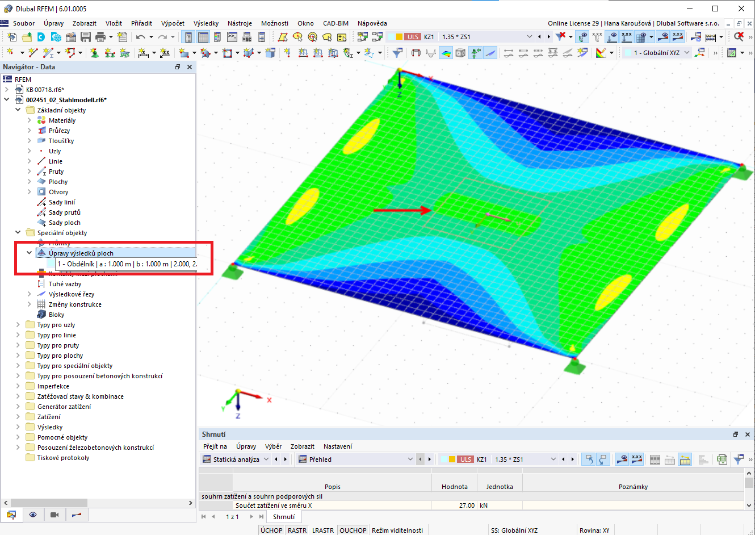Click the isometric view toolbar icon
The image size is (755, 535).
tap(460, 52)
